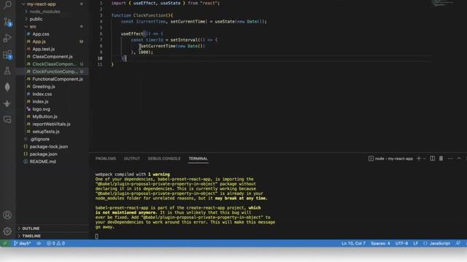Open the Testing flask view
Viewport: 467px width, 262px height.
pos(7,71)
